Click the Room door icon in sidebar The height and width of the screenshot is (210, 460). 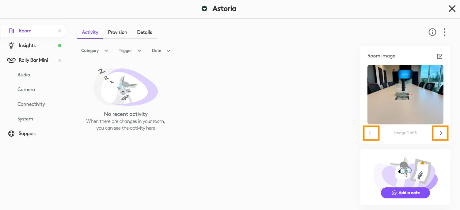tap(11, 31)
